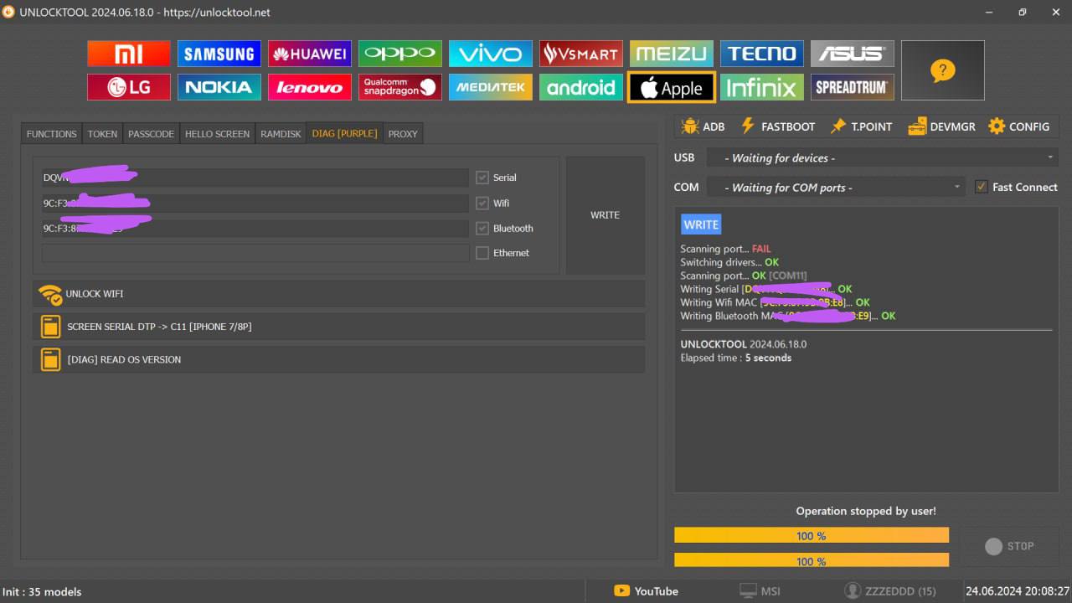Select the Samsung brand logo
Viewport: 1072px width, 603px height.
(219, 54)
